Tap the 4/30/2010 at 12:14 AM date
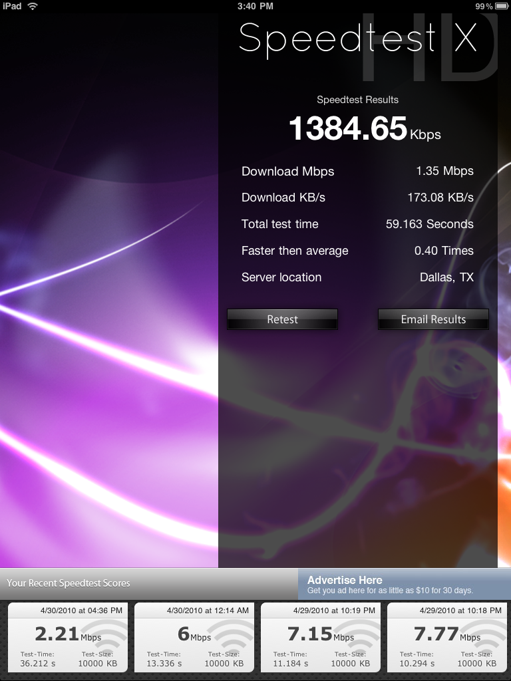Screen dimensions: 511x681 pyautogui.click(x=208, y=611)
